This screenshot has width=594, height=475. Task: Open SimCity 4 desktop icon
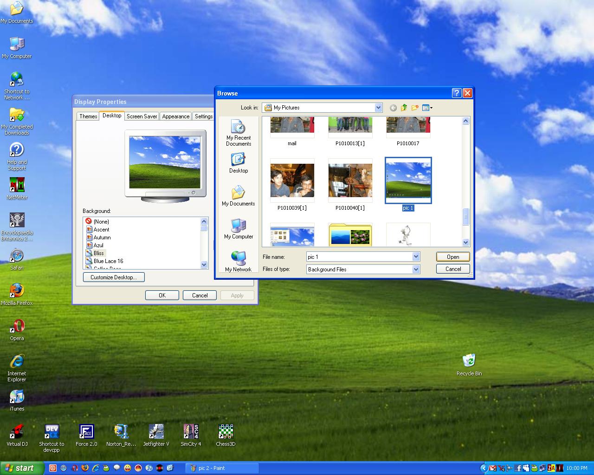tap(191, 436)
